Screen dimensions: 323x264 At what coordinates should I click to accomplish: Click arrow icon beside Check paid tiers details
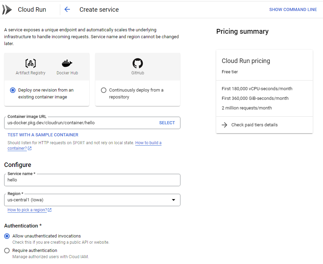[225, 125]
